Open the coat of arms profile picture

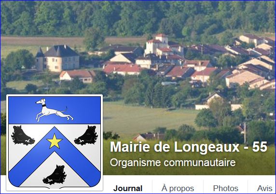pyautogui.click(x=55, y=142)
